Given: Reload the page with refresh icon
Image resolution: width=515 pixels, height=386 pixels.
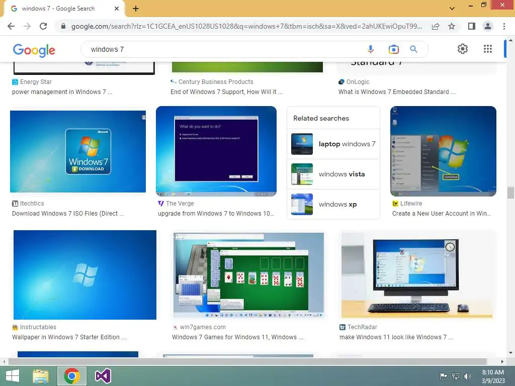Looking at the screenshot, I should click(43, 26).
